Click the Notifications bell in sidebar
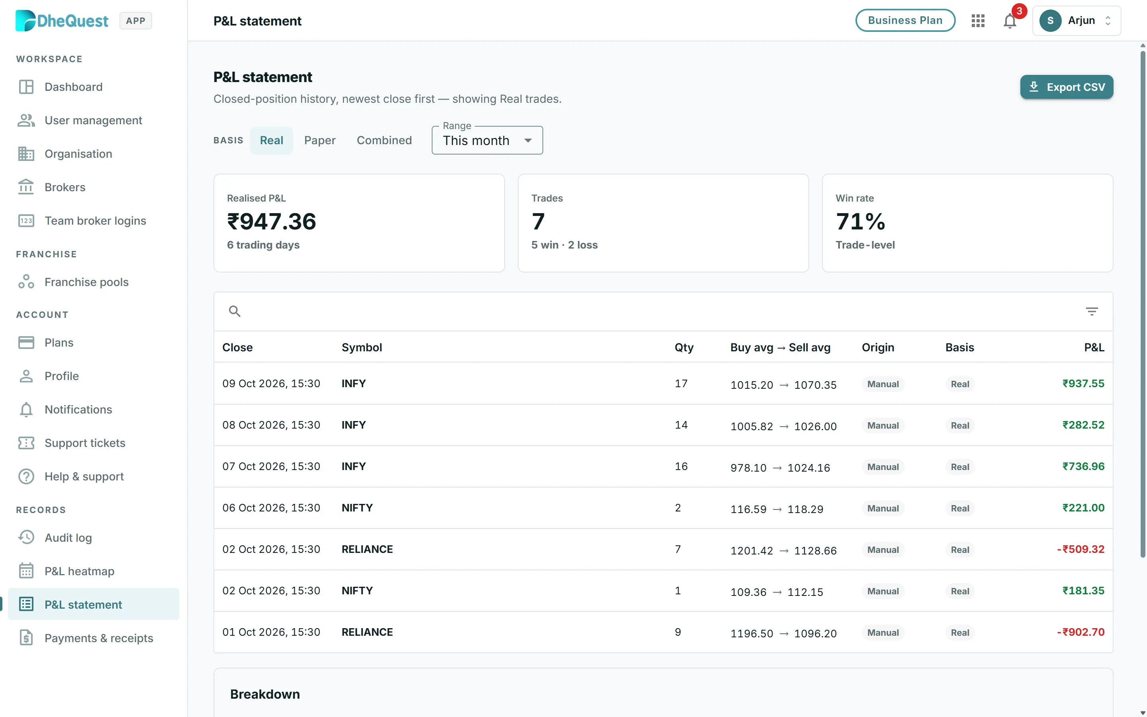Viewport: 1147px width, 717px height. pyautogui.click(x=26, y=409)
